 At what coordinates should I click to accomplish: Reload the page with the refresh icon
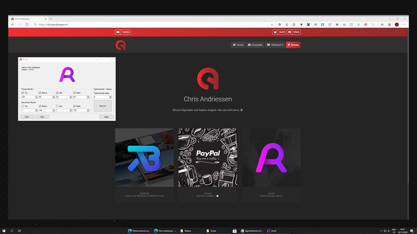point(27,25)
